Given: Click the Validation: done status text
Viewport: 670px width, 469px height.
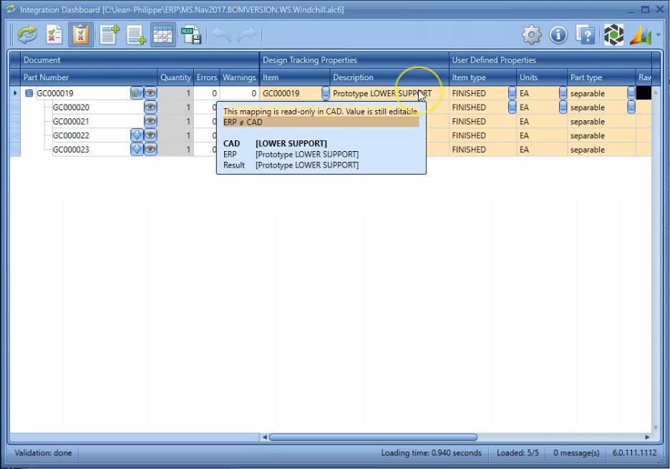Looking at the screenshot, I should coord(43,453).
